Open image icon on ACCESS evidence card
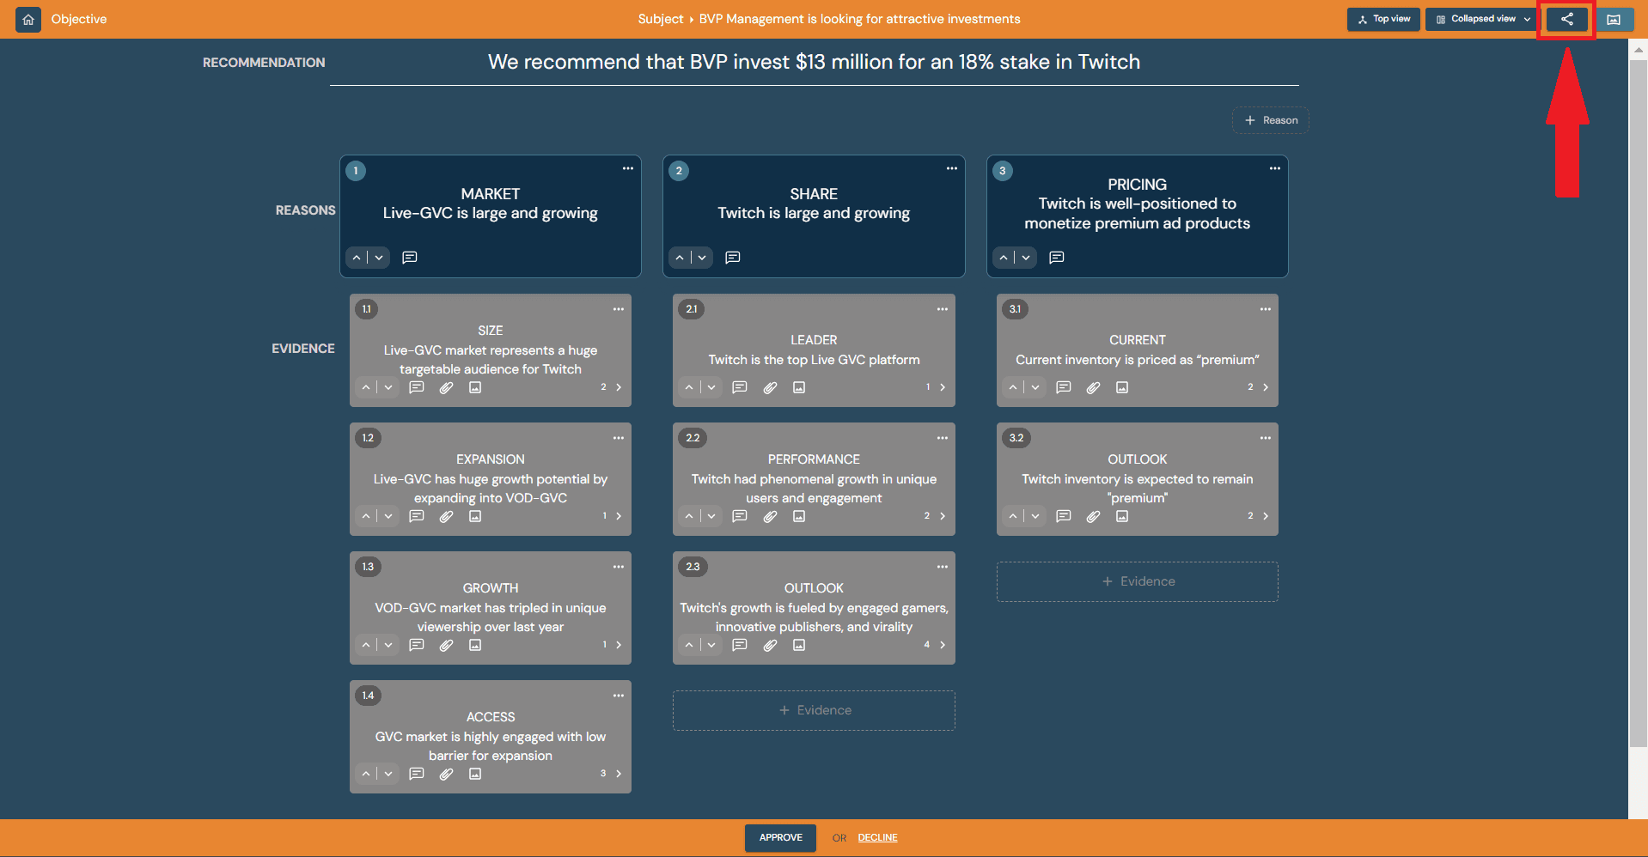Image resolution: width=1648 pixels, height=857 pixels. [x=475, y=774]
